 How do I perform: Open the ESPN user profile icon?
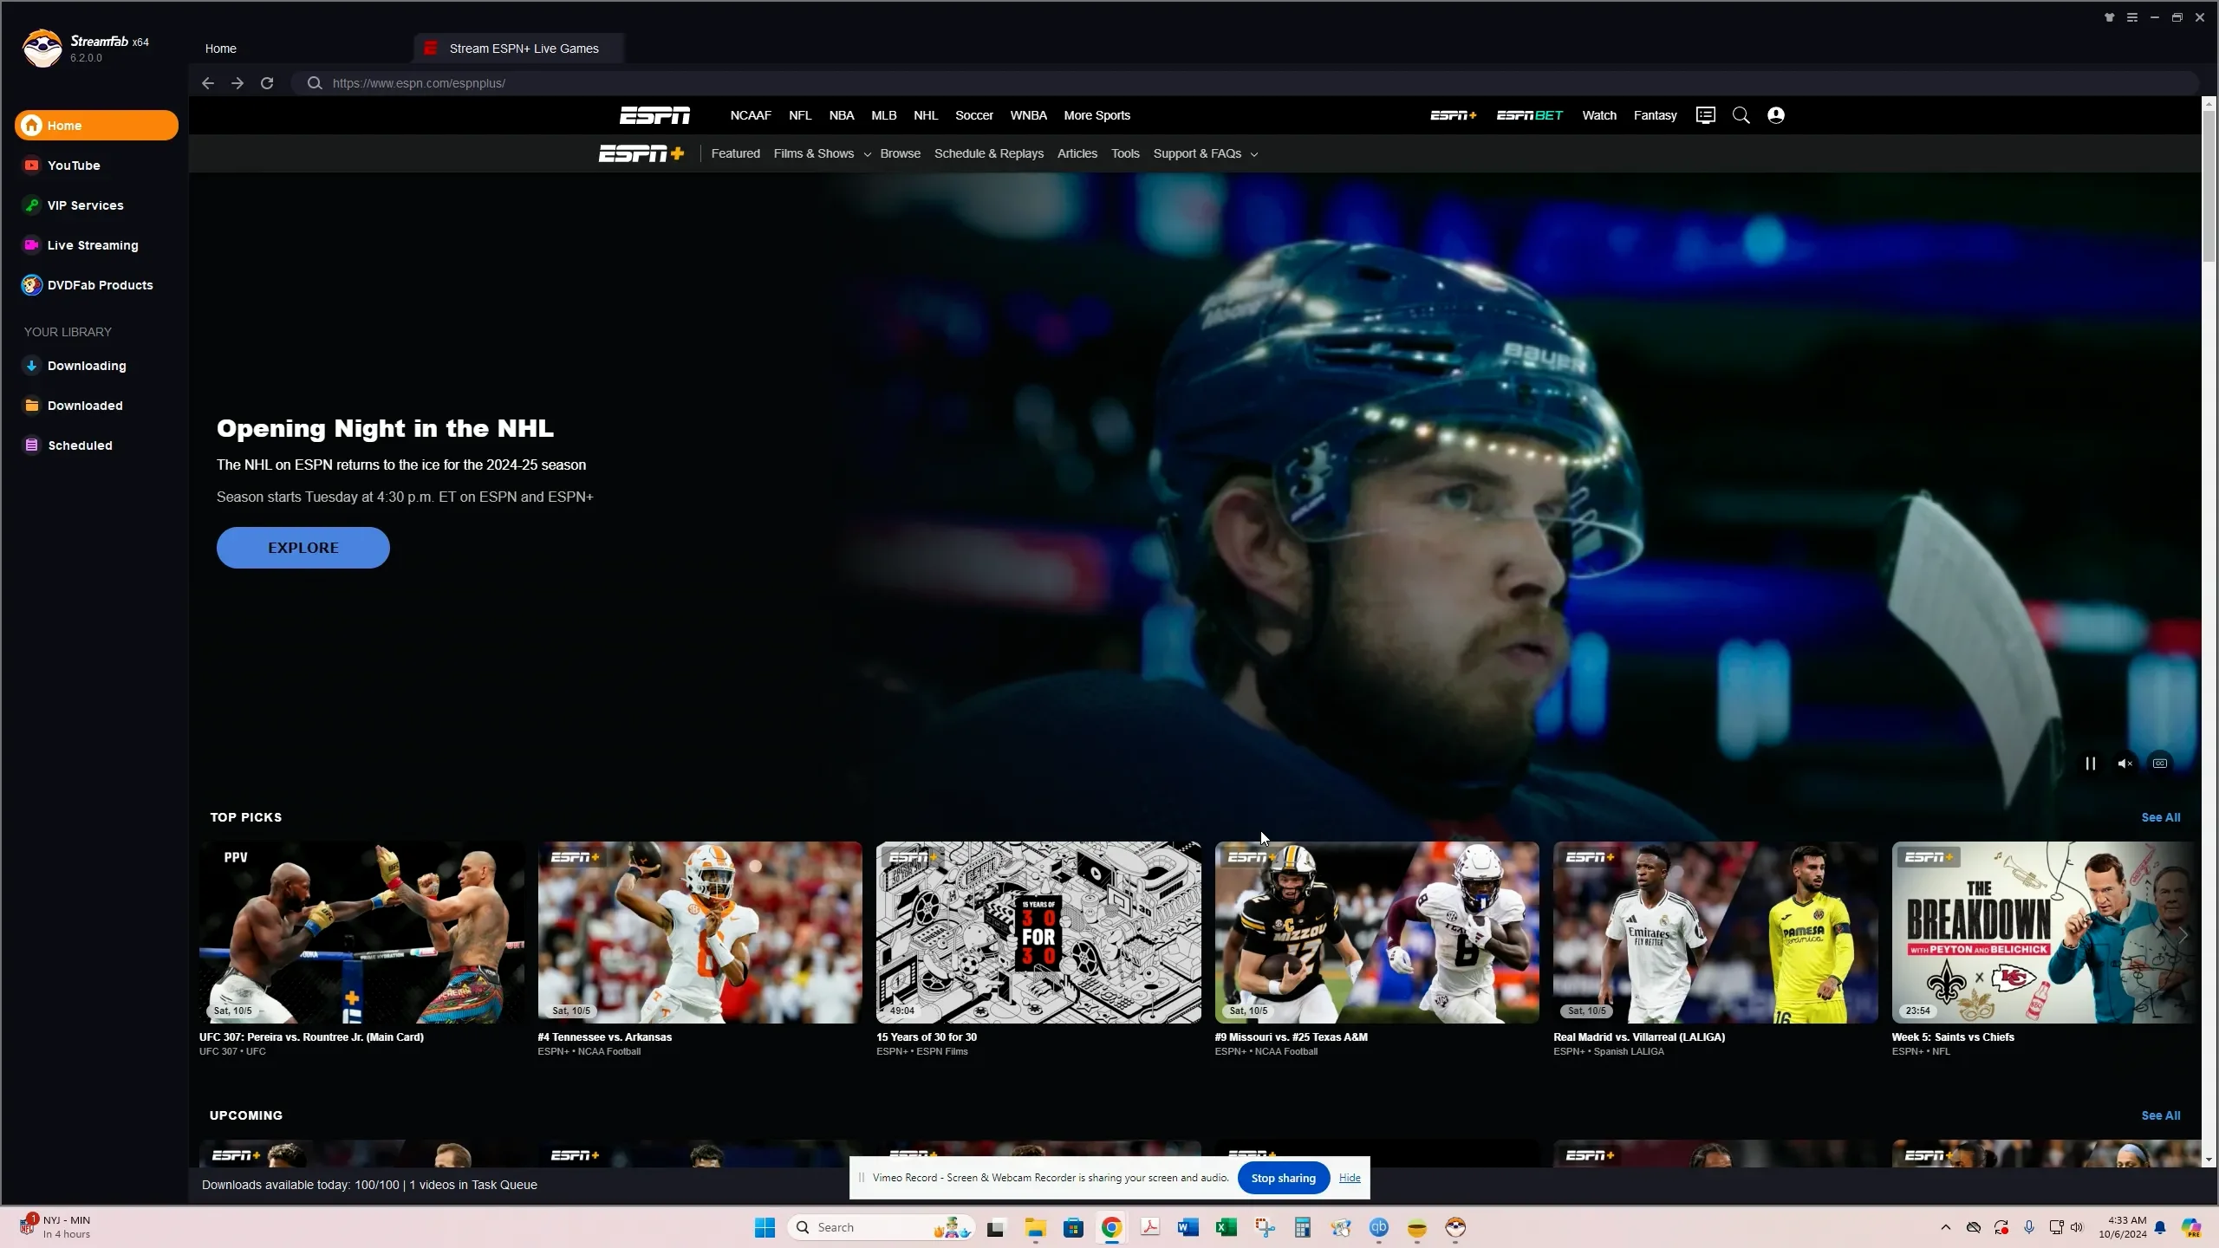pos(1776,115)
